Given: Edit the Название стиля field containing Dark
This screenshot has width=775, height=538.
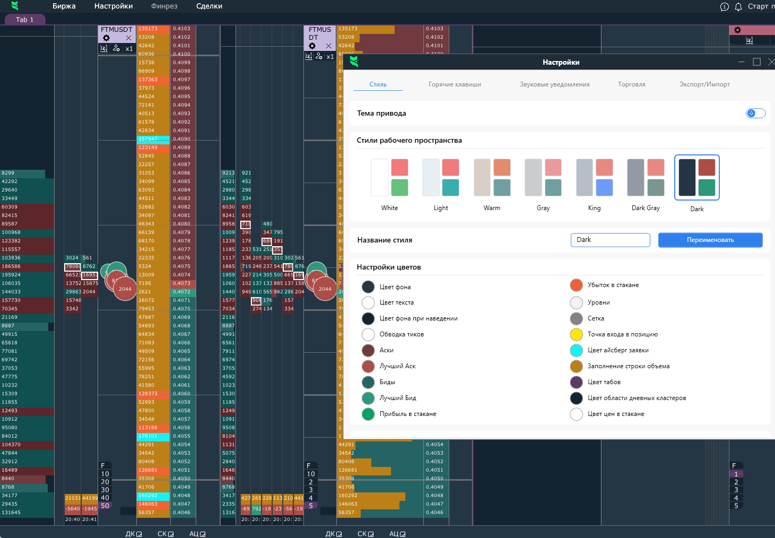Looking at the screenshot, I should (611, 240).
